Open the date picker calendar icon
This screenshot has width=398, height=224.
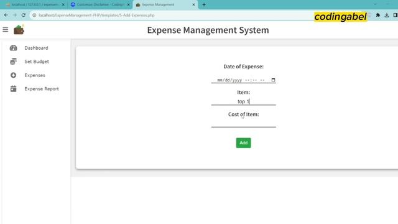273,80
